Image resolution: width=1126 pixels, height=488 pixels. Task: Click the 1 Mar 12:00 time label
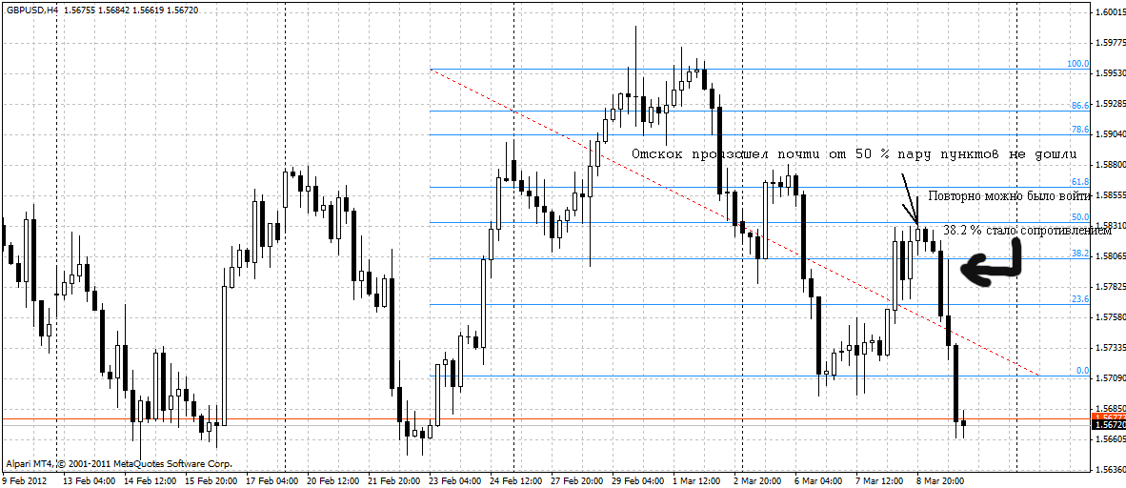[698, 480]
